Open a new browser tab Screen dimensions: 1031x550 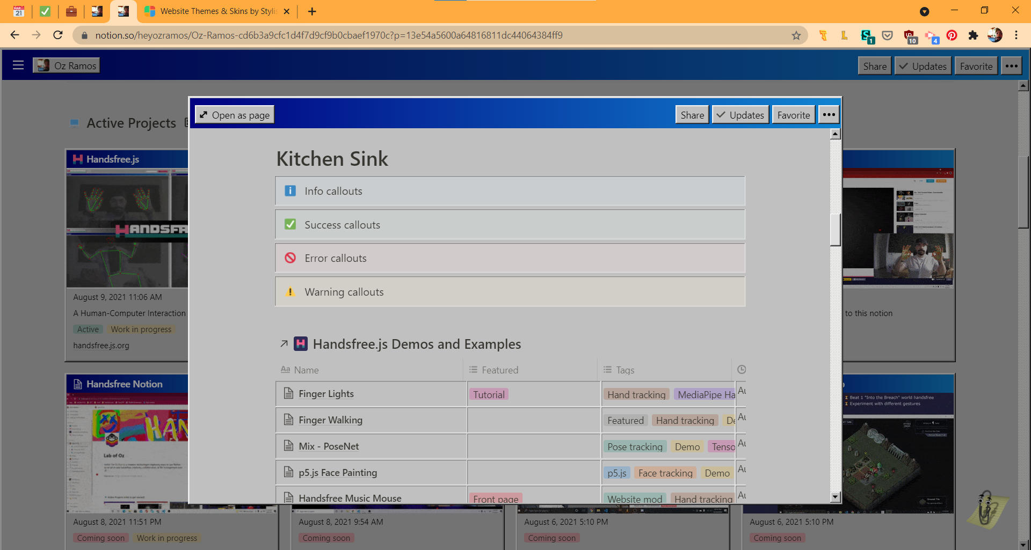pos(312,11)
